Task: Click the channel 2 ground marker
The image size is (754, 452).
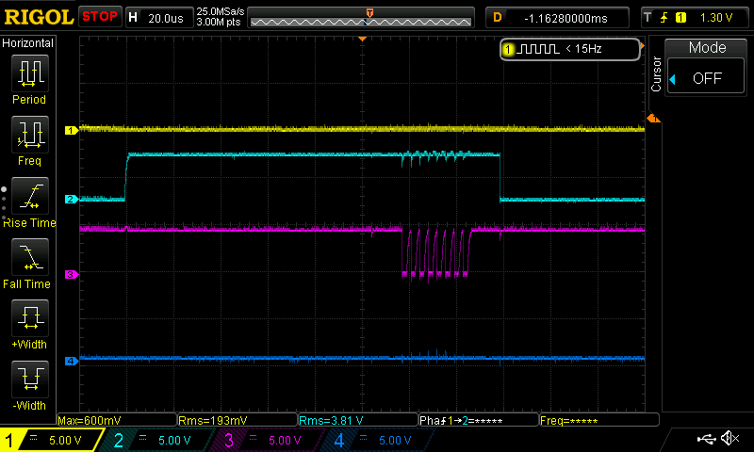Action: pos(72,199)
